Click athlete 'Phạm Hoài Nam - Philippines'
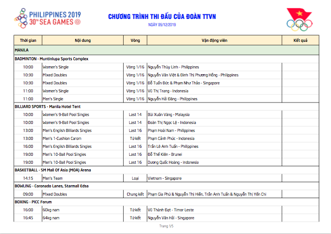The image size is (331, 234). 171,131
